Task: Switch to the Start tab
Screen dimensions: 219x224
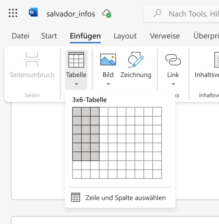Action: [x=49, y=36]
